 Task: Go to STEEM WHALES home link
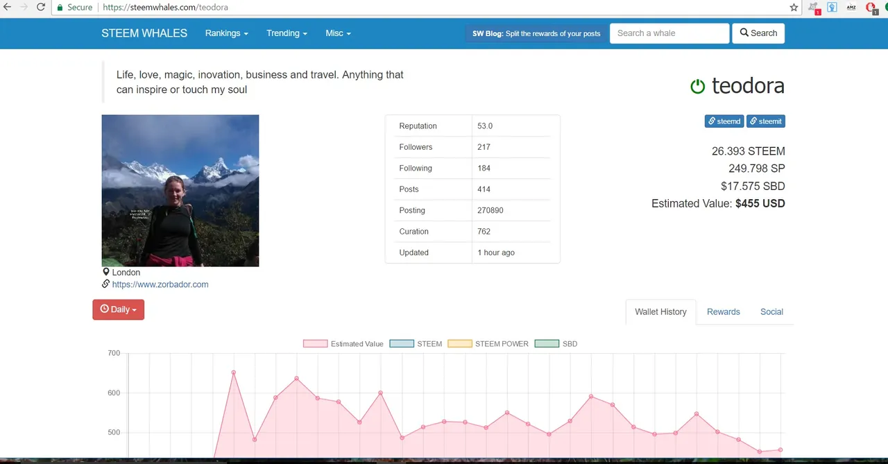pos(144,33)
